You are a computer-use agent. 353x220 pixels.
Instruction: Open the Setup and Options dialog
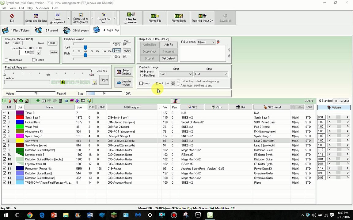coord(36,18)
